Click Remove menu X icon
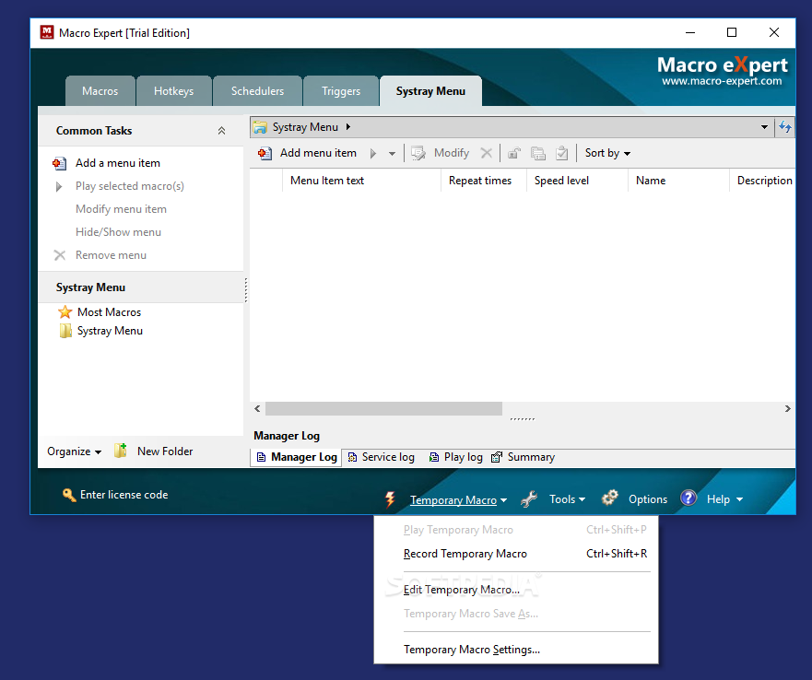This screenshot has height=680, width=812. (60, 255)
